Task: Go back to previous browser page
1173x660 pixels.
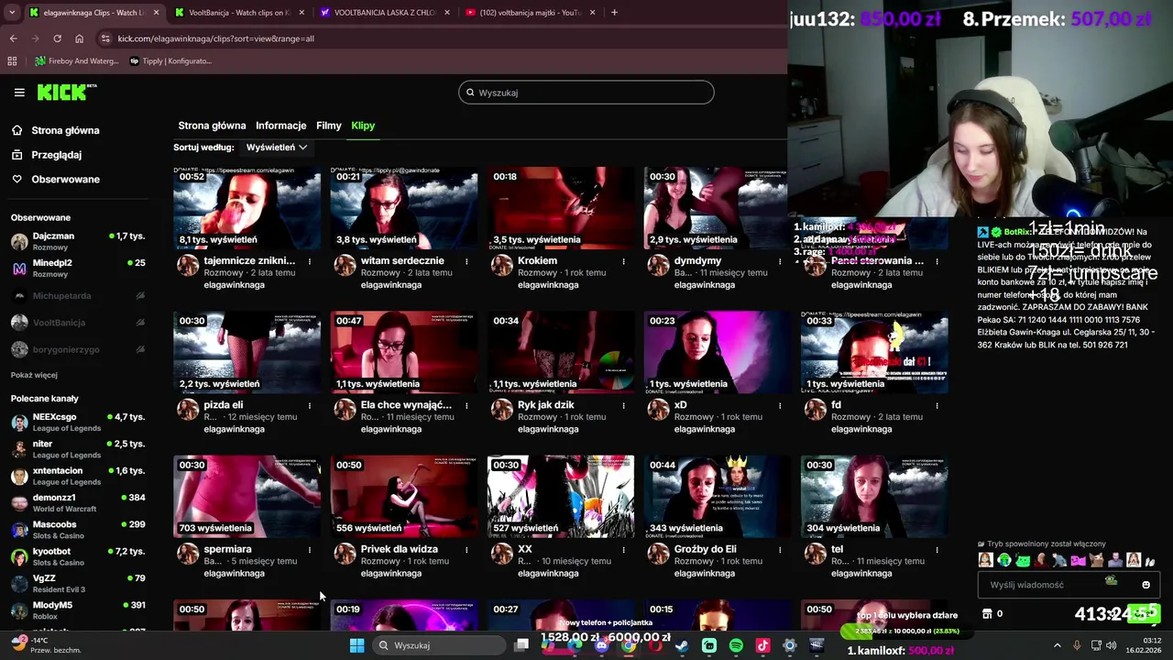Action: (13, 38)
